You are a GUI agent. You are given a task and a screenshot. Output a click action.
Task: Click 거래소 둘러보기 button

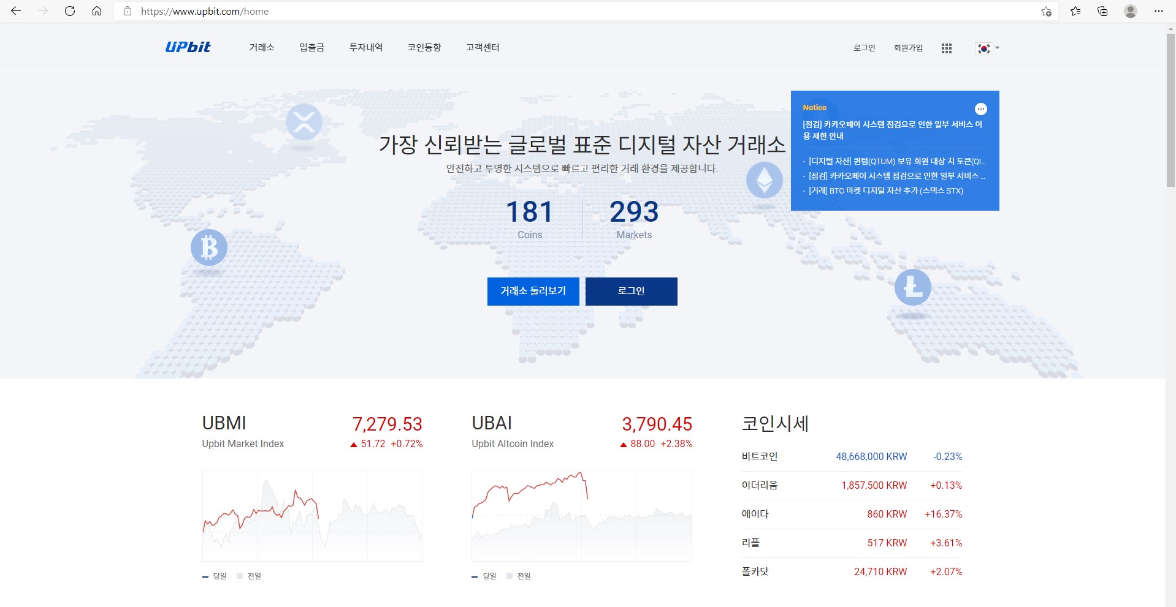pos(533,291)
